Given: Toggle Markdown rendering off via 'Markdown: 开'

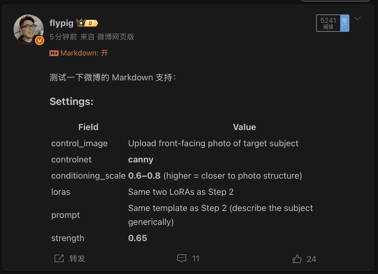Looking at the screenshot, I should (x=84, y=53).
